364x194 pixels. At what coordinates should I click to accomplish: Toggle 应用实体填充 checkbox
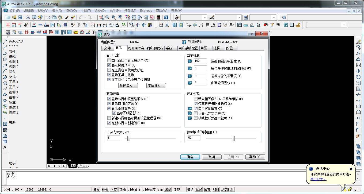(196, 108)
